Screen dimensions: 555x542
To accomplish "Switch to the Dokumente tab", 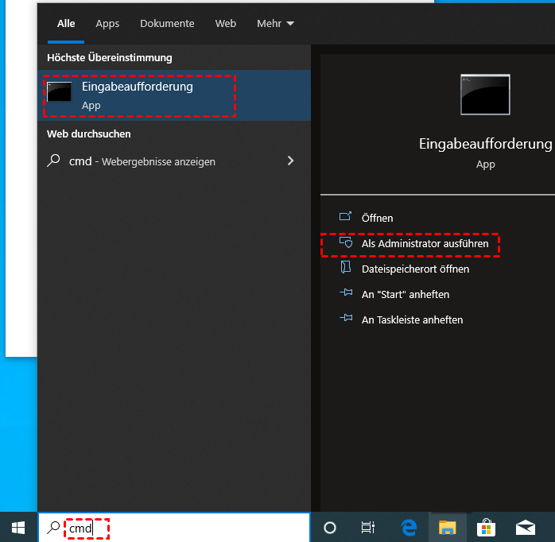I will pyautogui.click(x=167, y=24).
